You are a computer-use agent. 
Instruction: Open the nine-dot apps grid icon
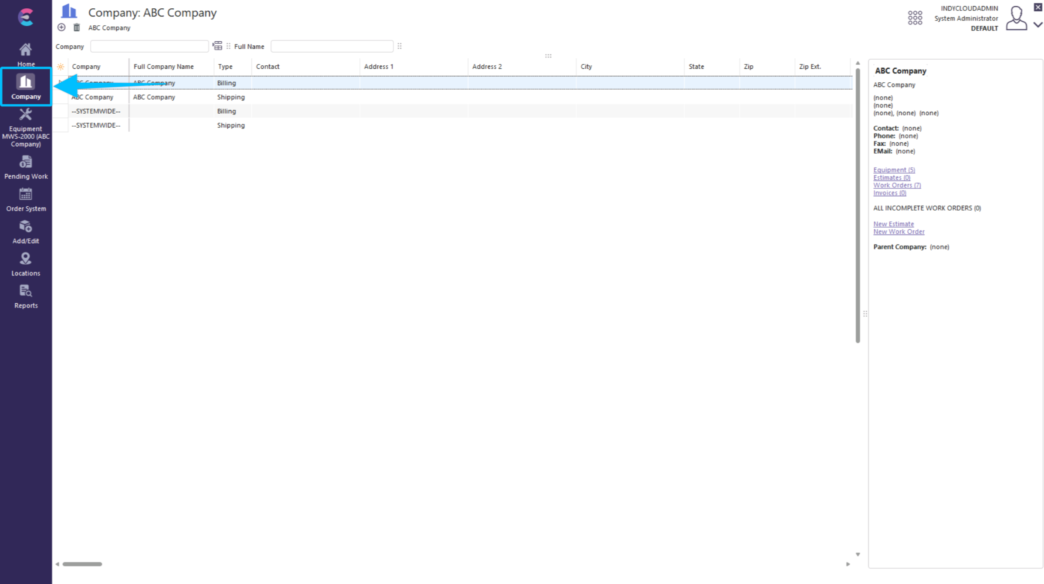tap(915, 18)
